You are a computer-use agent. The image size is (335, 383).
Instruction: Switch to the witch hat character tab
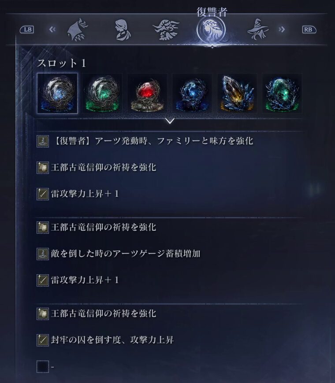click(x=257, y=29)
